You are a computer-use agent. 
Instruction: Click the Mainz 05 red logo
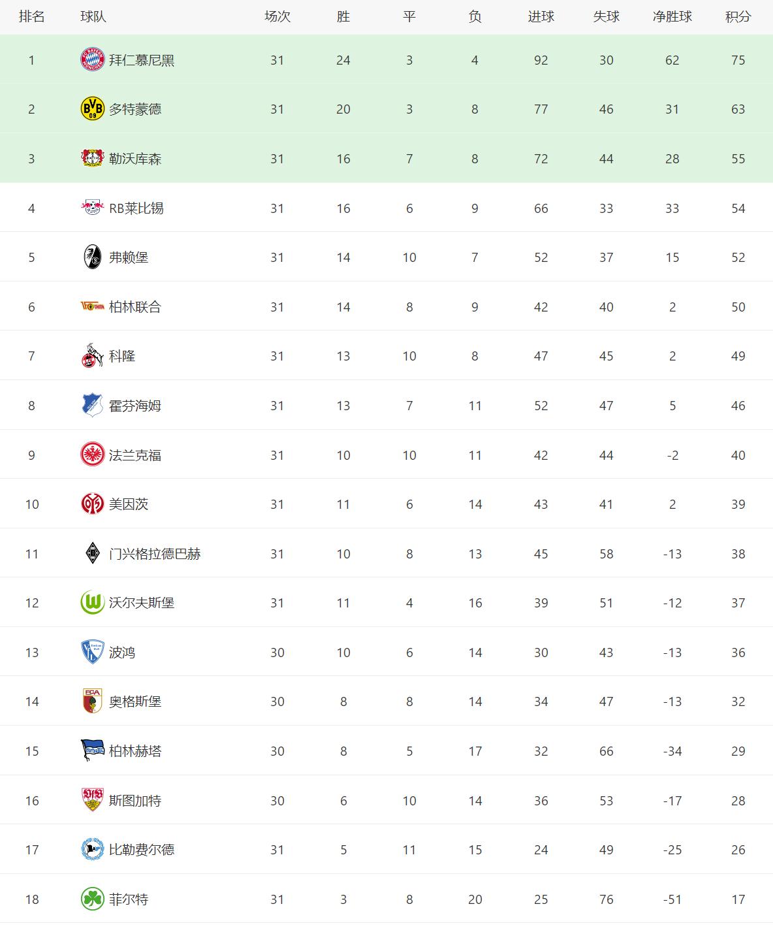click(92, 504)
